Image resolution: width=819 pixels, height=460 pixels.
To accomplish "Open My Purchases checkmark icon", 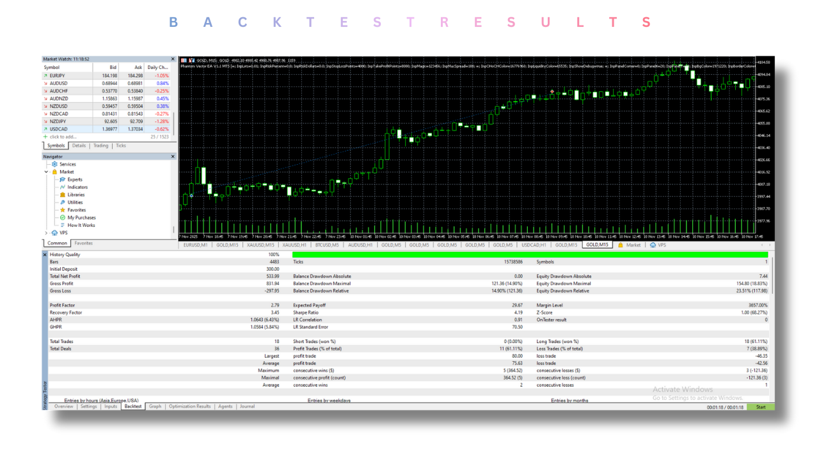I will (x=62, y=218).
